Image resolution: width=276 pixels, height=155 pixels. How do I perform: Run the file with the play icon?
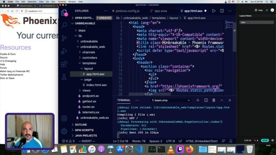click(x=214, y=11)
